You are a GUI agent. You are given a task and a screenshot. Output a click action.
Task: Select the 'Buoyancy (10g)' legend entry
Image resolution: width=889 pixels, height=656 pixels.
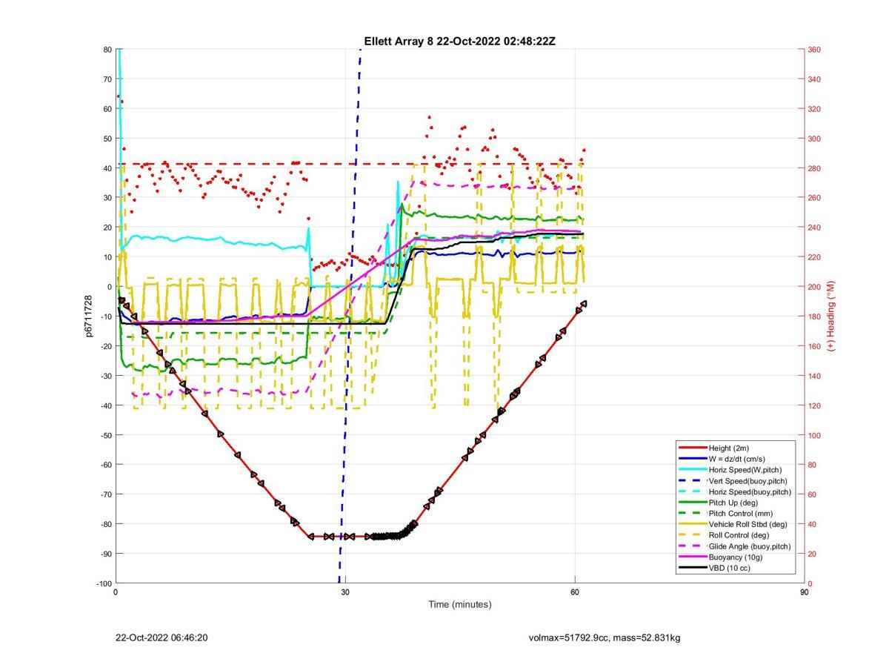pyautogui.click(x=736, y=557)
